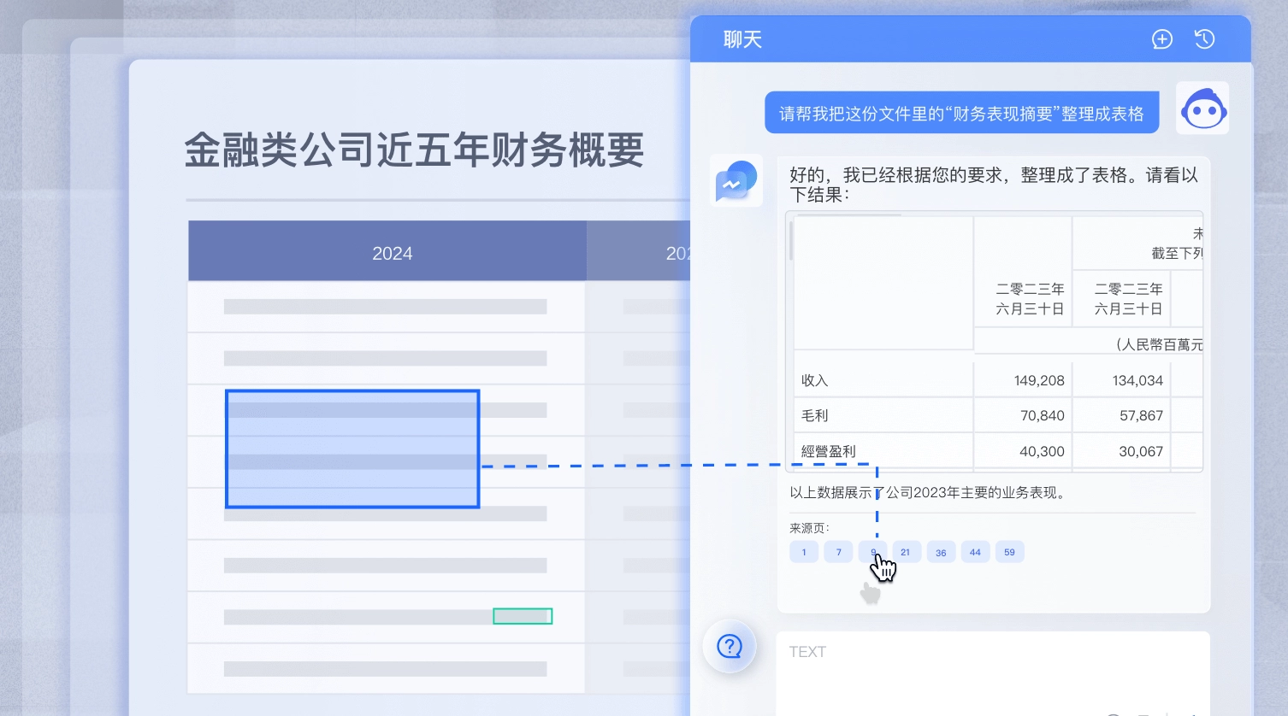Click the value 57,867

click(x=1141, y=415)
